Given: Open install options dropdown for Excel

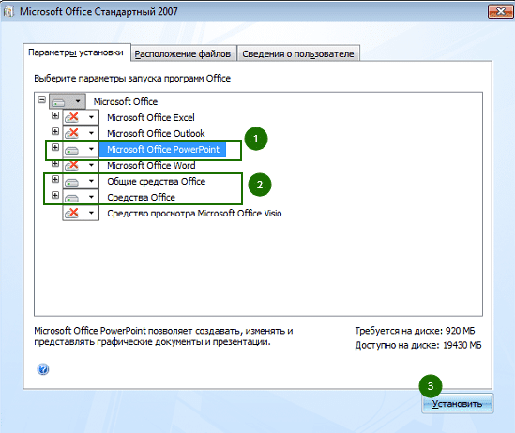Looking at the screenshot, I should coord(91,117).
